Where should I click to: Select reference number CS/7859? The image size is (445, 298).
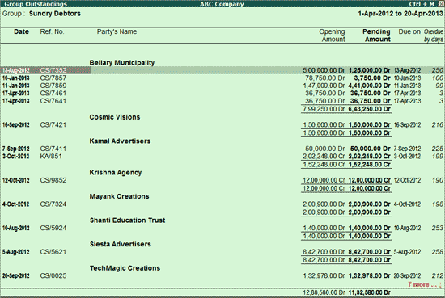(x=53, y=86)
